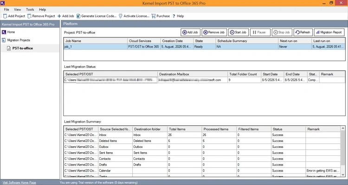Open the Migration Report
This screenshot has height=185, width=348.
(329, 32)
